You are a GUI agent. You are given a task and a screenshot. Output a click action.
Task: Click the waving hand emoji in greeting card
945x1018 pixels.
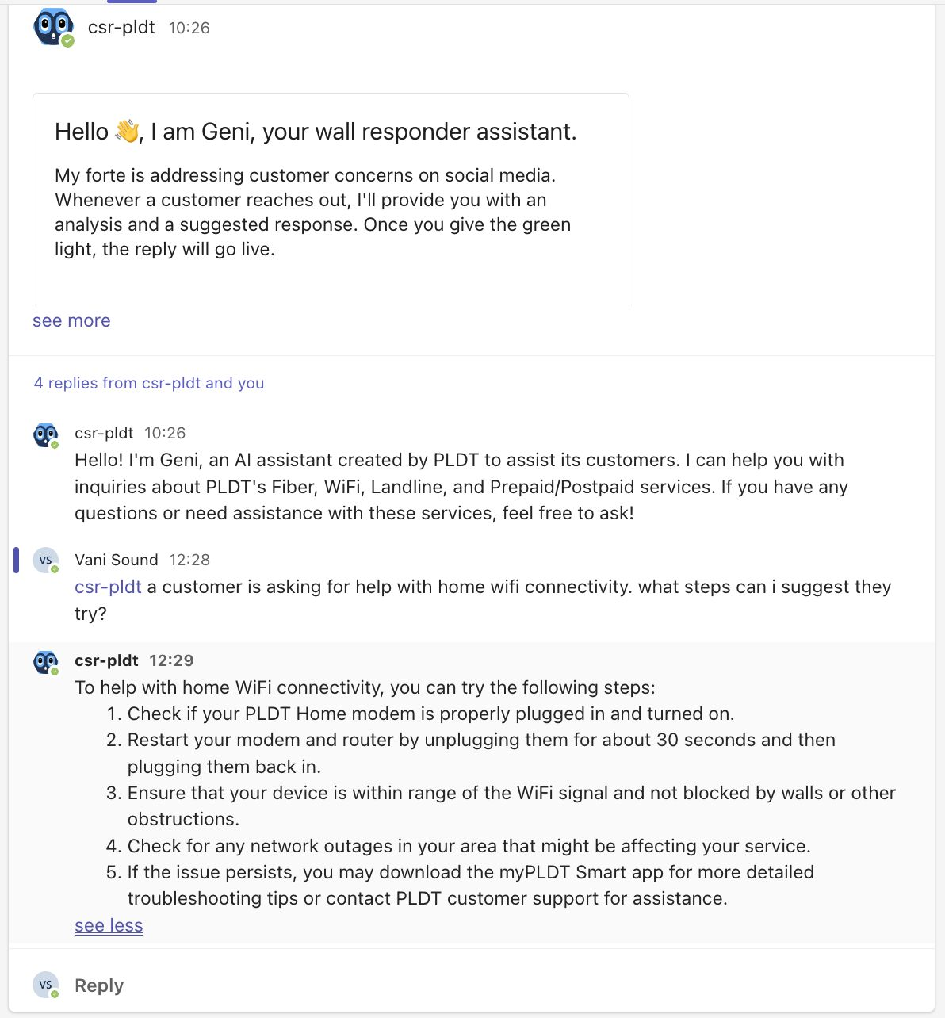tap(127, 132)
